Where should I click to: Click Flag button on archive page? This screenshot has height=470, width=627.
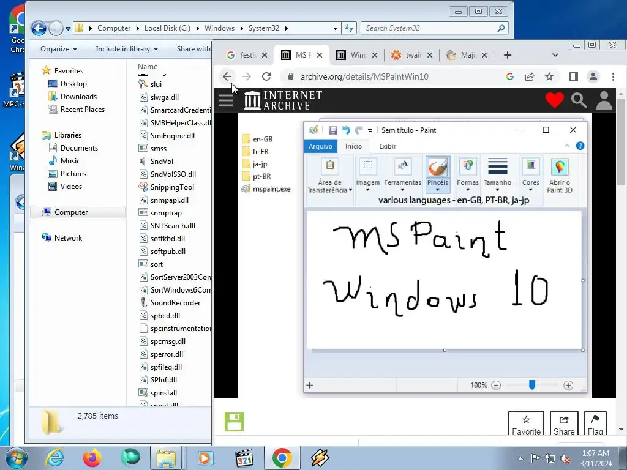[x=595, y=423]
